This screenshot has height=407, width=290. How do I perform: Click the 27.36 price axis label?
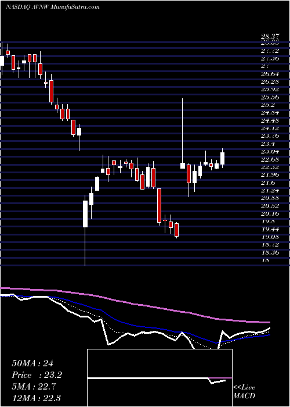270,58
